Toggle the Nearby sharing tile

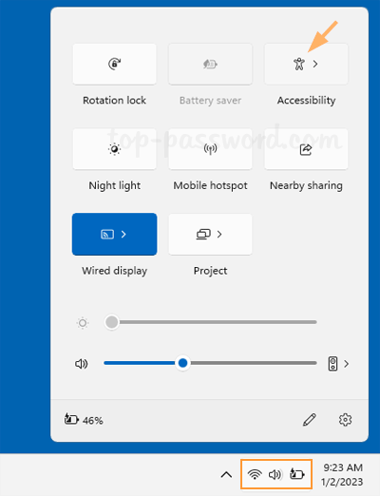[306, 149]
